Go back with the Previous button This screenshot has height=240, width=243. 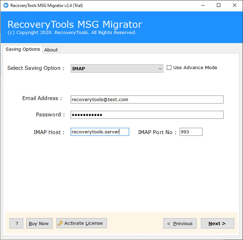(x=180, y=223)
